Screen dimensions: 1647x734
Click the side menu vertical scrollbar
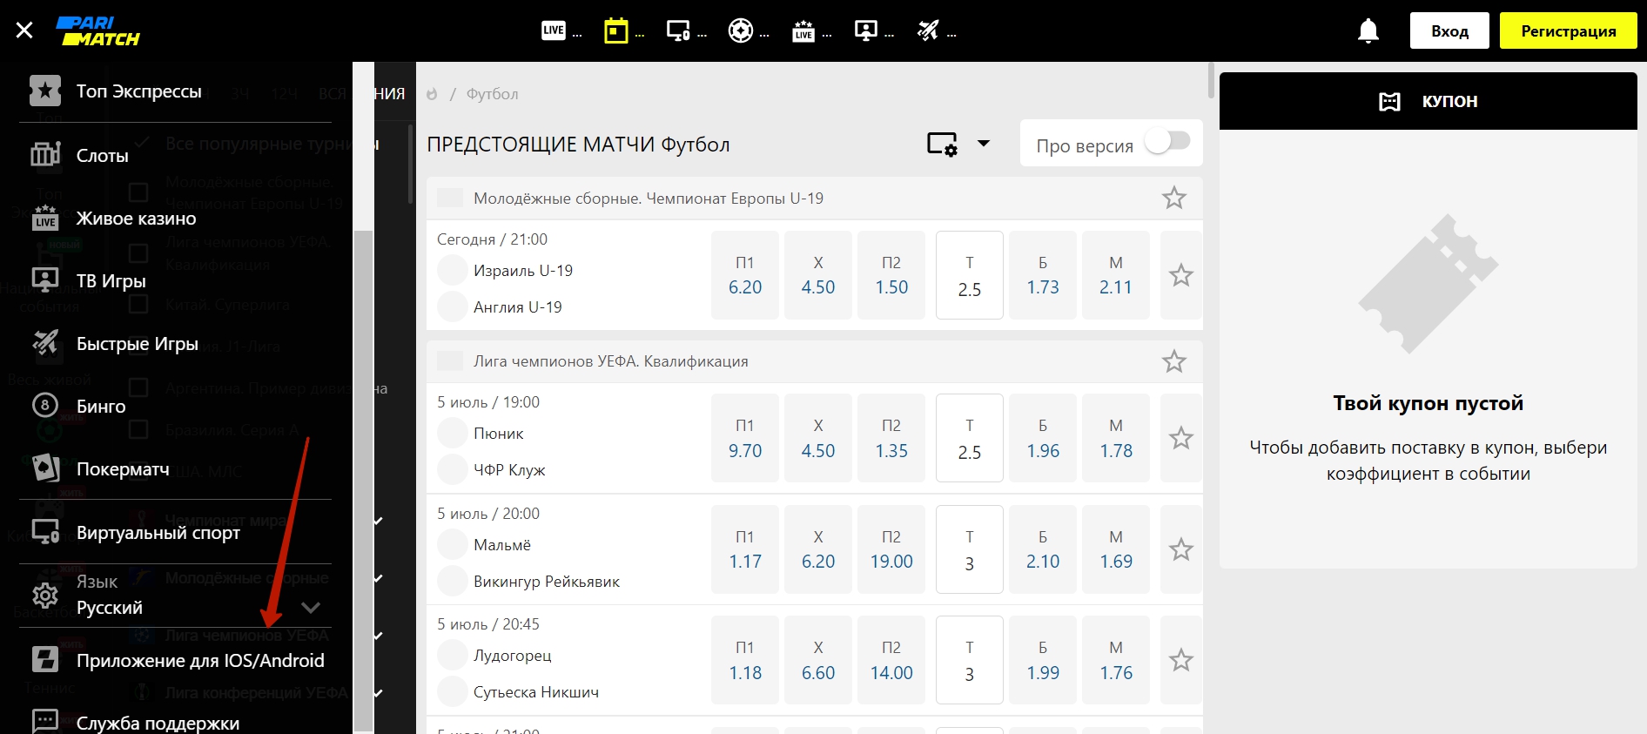point(363,479)
